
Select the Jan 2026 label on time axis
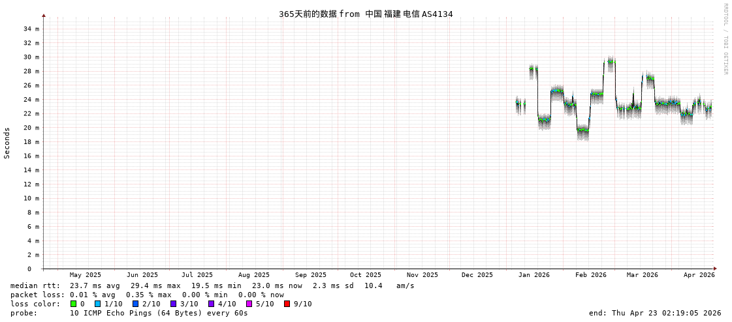[x=533, y=275]
